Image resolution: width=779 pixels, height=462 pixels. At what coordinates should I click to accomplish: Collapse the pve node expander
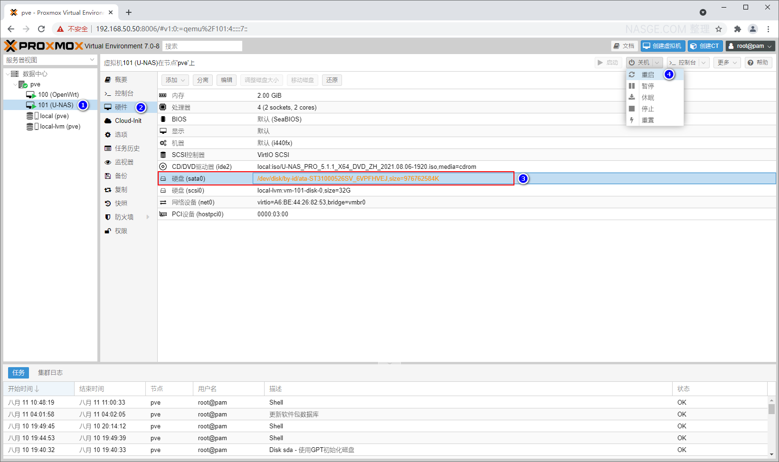tap(15, 84)
